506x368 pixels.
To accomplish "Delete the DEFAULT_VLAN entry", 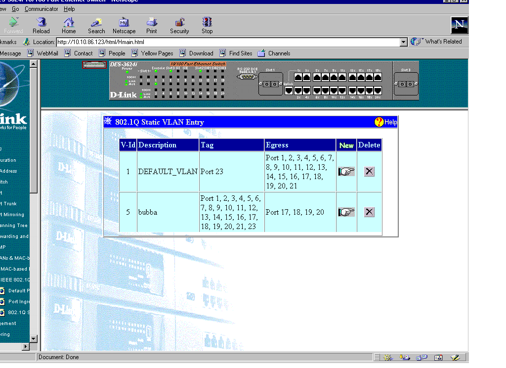I will pyautogui.click(x=369, y=172).
